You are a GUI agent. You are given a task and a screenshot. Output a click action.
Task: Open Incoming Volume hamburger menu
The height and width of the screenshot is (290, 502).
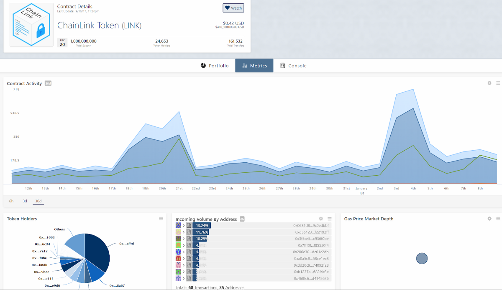click(330, 219)
